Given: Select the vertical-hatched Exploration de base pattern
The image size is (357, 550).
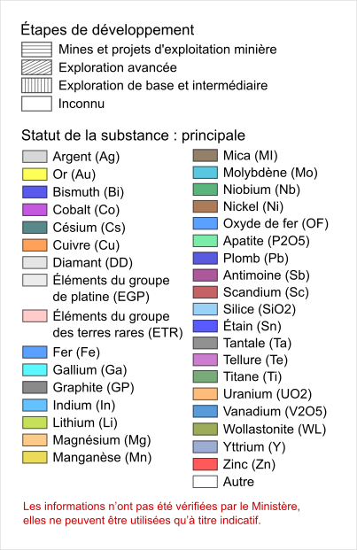Looking at the screenshot, I should (x=36, y=85).
